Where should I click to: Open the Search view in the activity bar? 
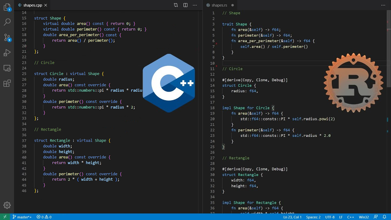point(7,22)
